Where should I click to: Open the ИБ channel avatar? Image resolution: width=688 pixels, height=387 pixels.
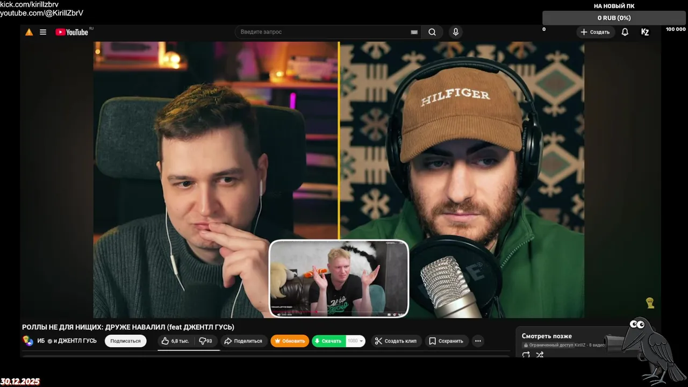click(27, 340)
